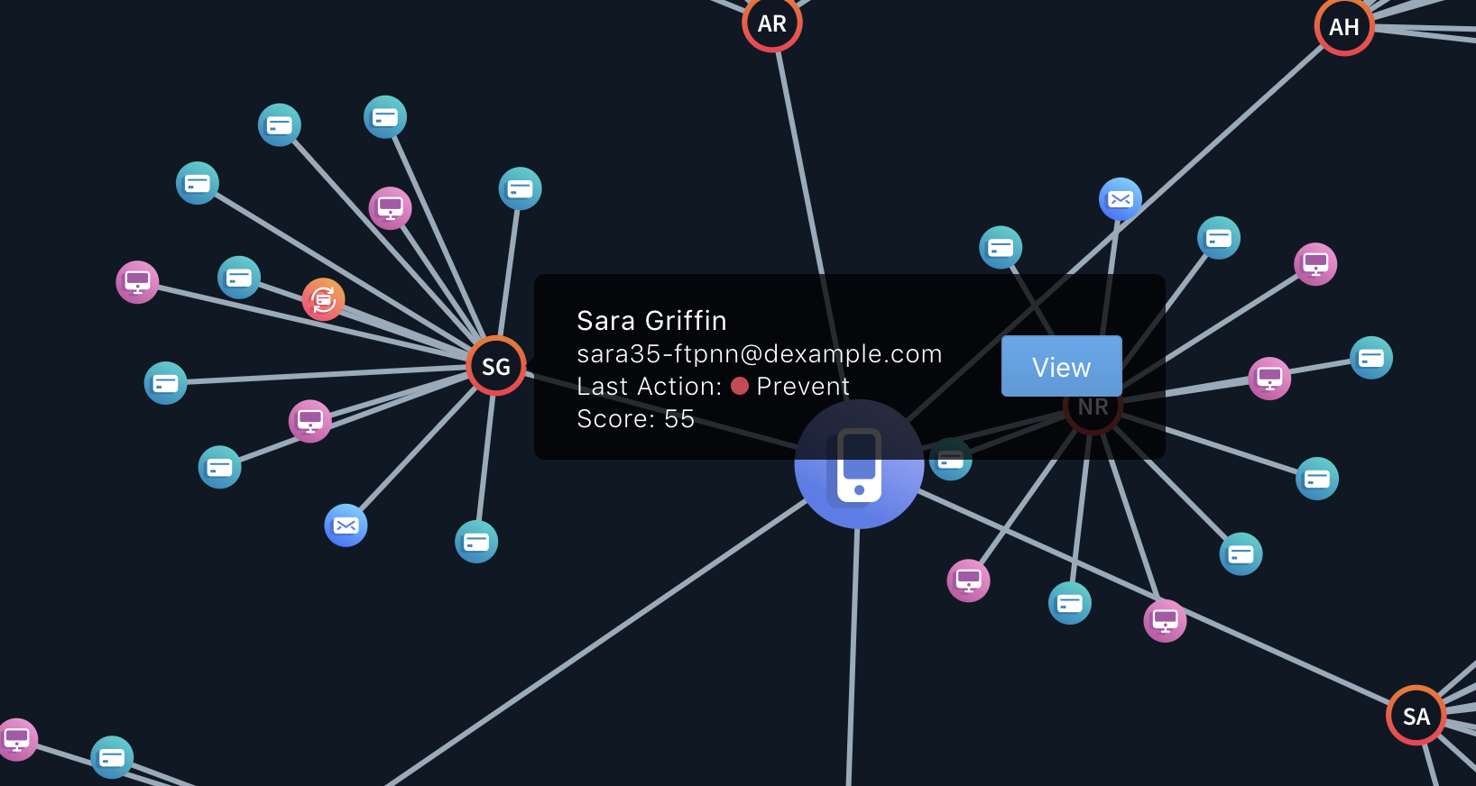Select the AR user node

click(771, 23)
